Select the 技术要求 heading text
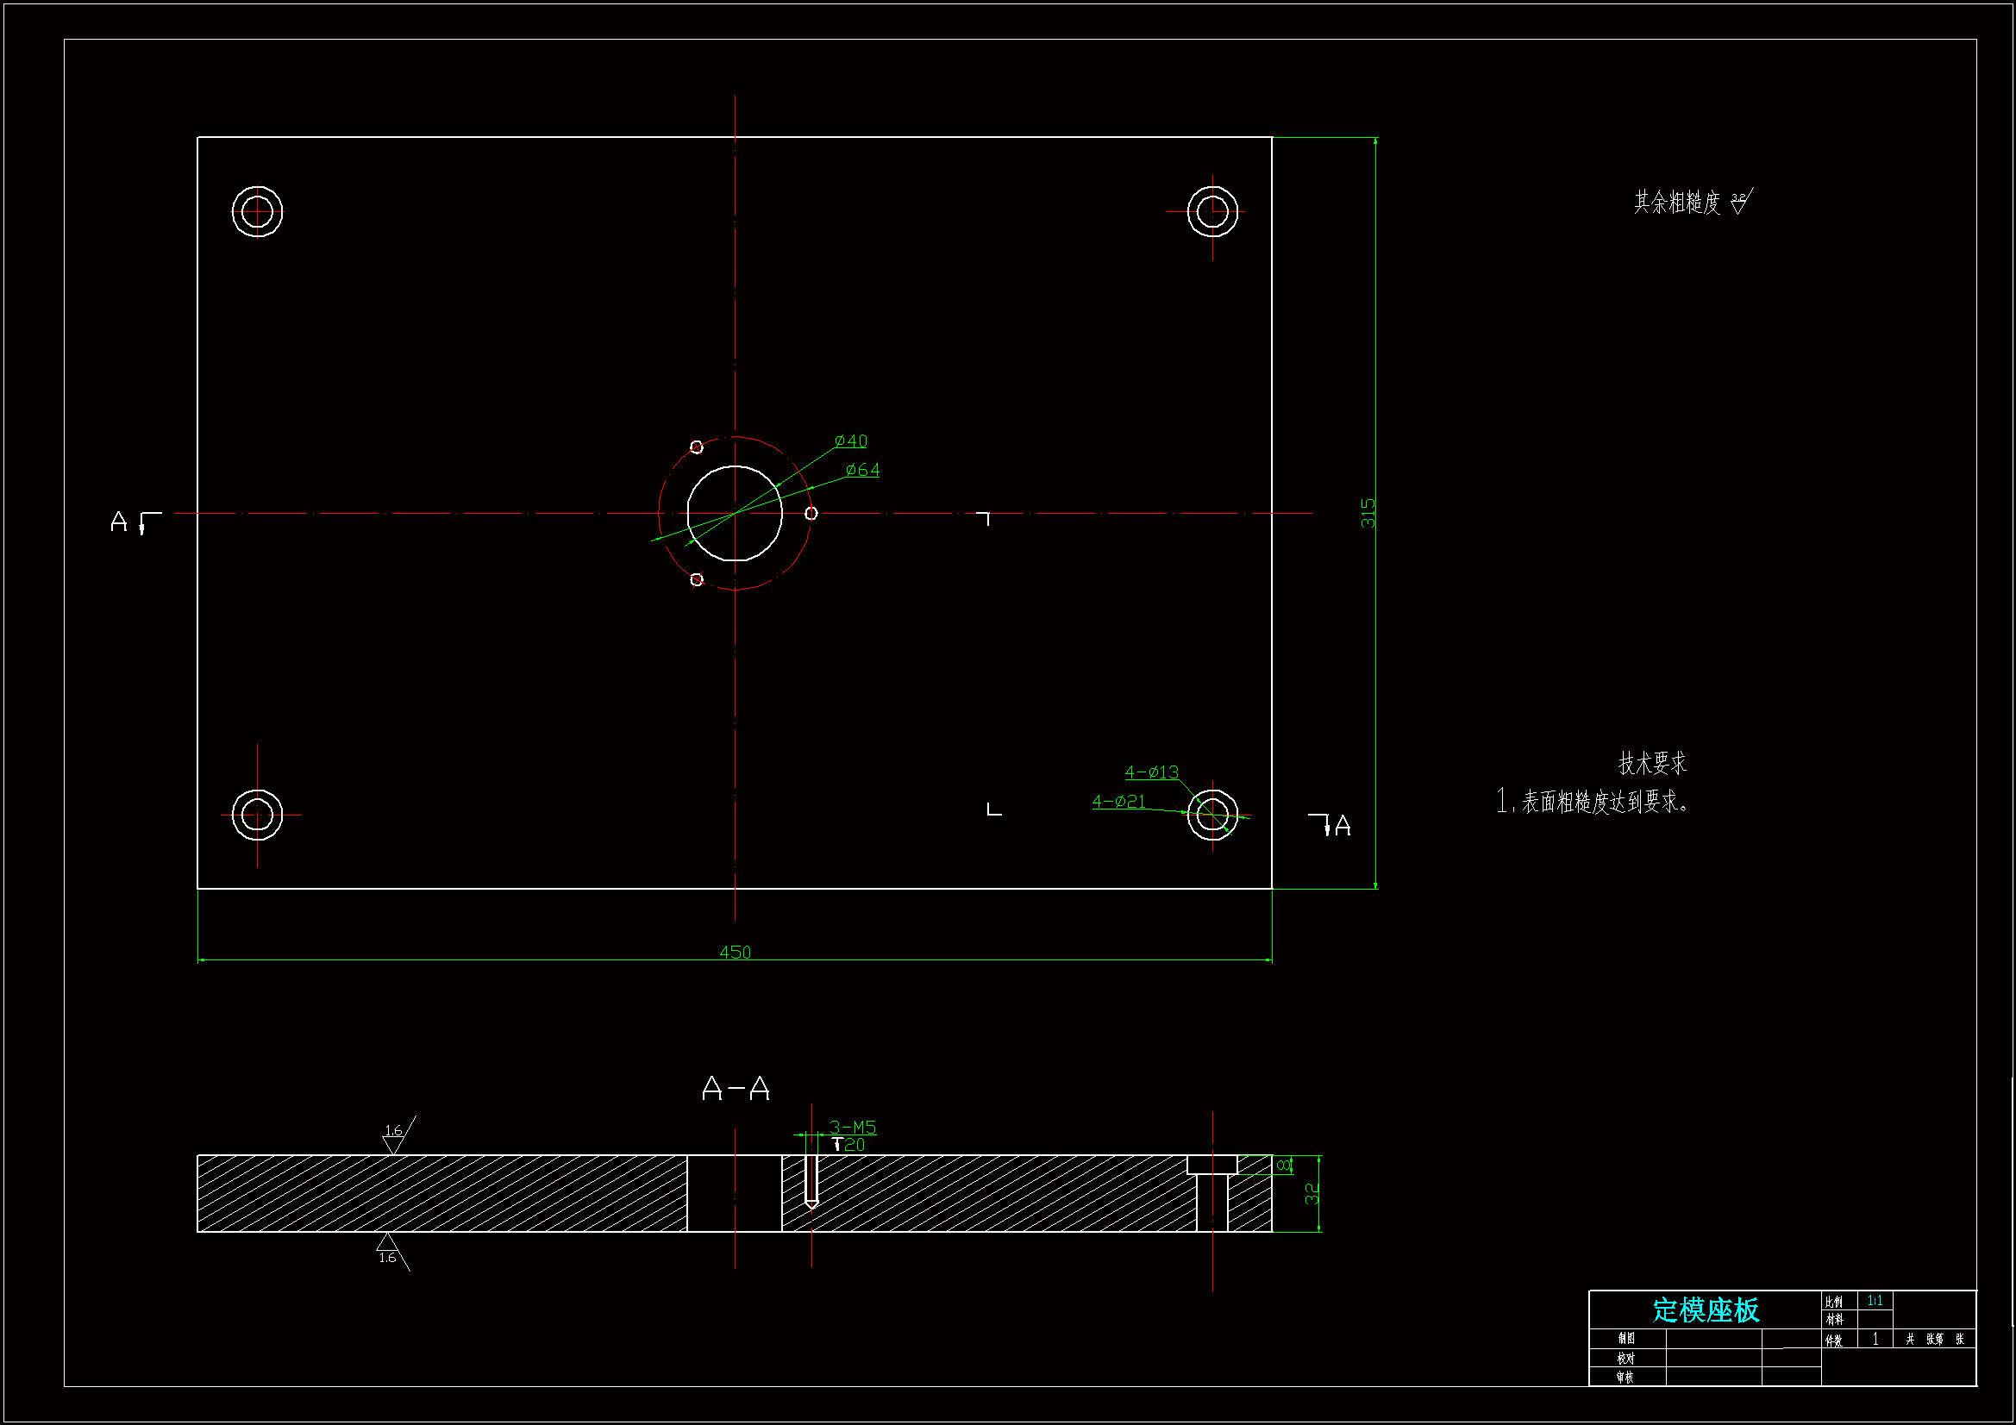The image size is (2016, 1425). (1651, 763)
